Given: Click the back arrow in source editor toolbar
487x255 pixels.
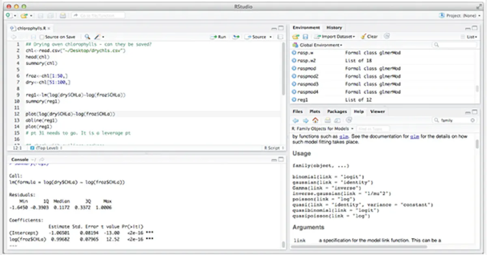Looking at the screenshot, I should [x=14, y=37].
